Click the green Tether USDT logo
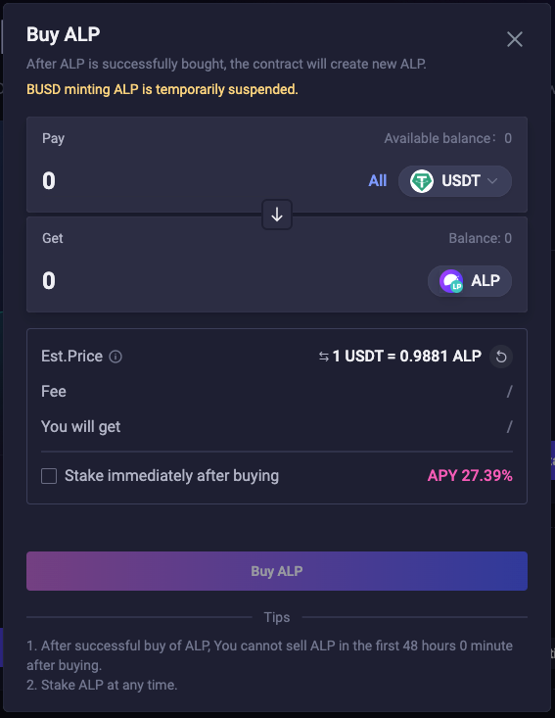Screen dimensions: 555x718 [422, 181]
